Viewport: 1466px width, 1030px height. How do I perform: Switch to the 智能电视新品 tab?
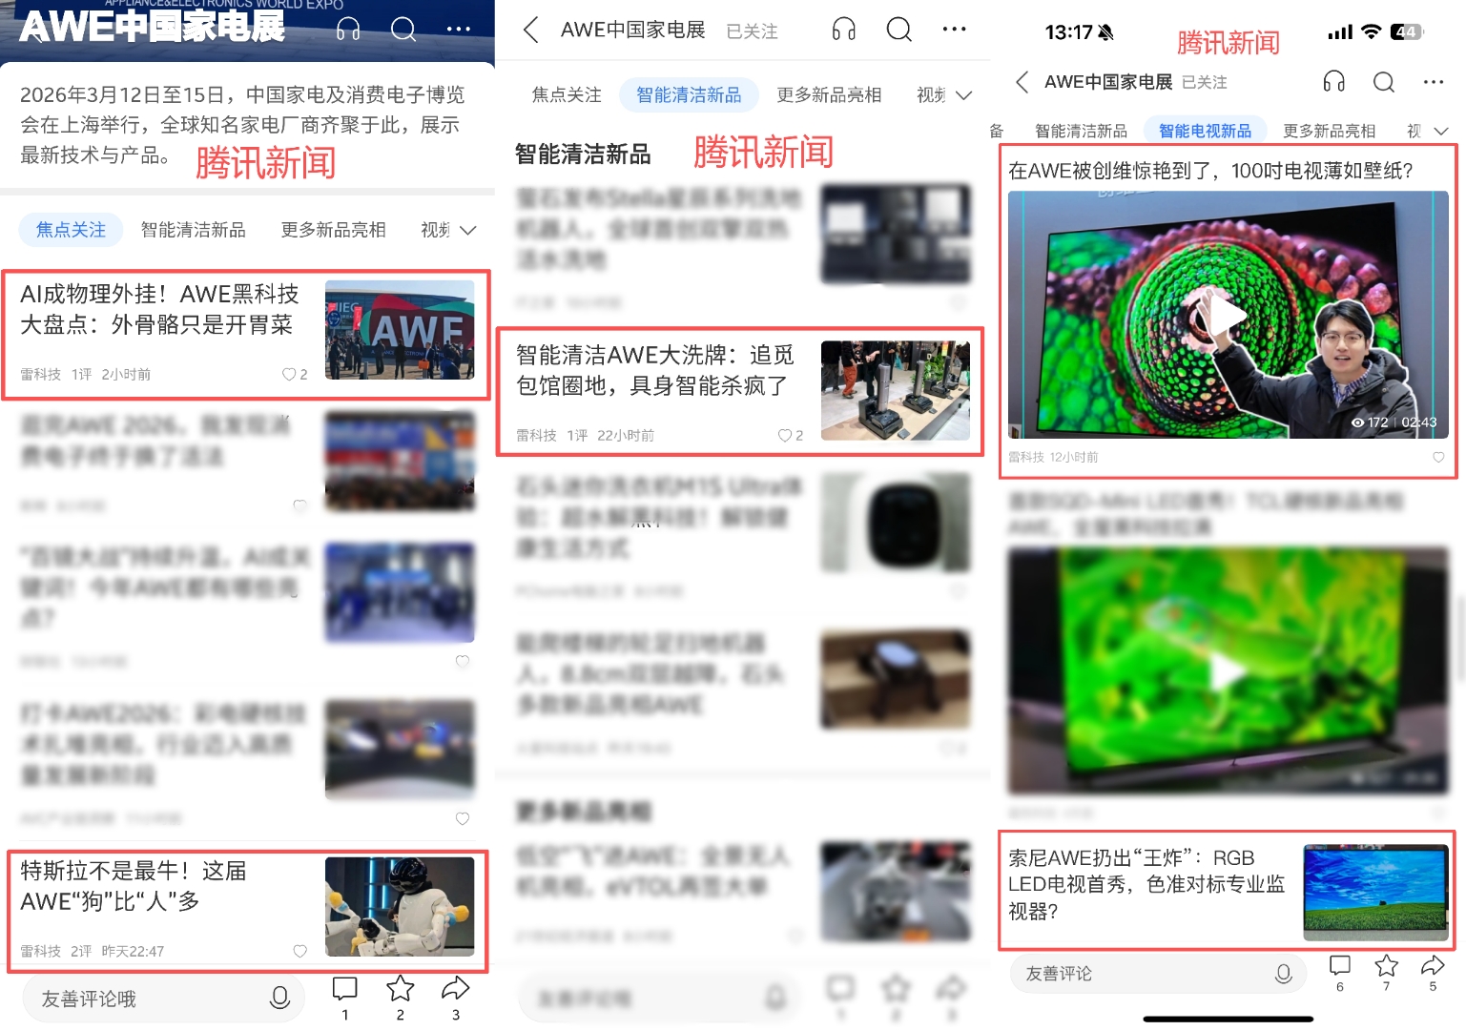tap(1205, 129)
